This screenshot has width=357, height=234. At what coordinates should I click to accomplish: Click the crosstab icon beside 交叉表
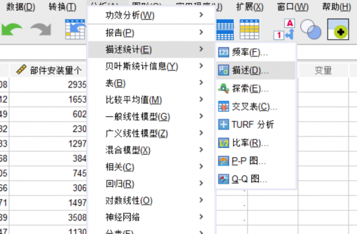(x=224, y=106)
